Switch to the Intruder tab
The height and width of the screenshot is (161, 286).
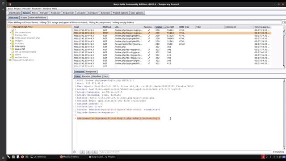[x=44, y=13]
